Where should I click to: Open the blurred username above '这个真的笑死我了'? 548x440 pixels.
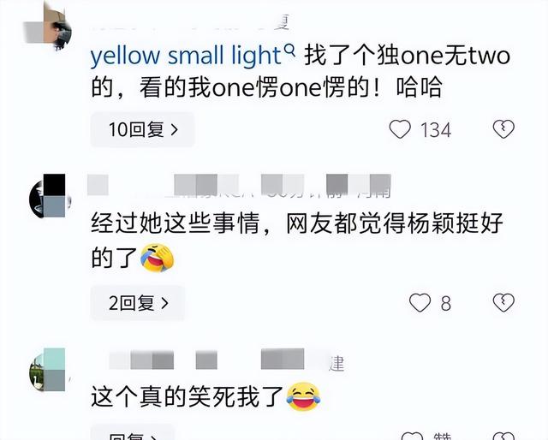226,360
